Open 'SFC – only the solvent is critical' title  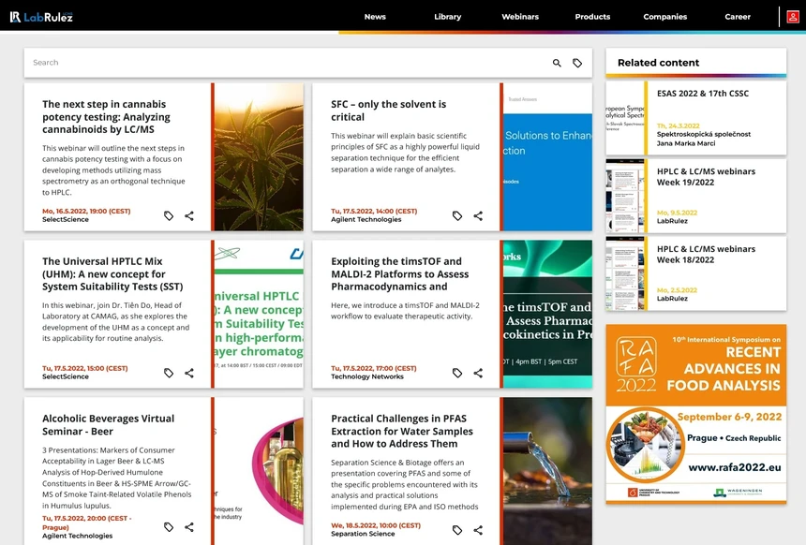(x=389, y=110)
